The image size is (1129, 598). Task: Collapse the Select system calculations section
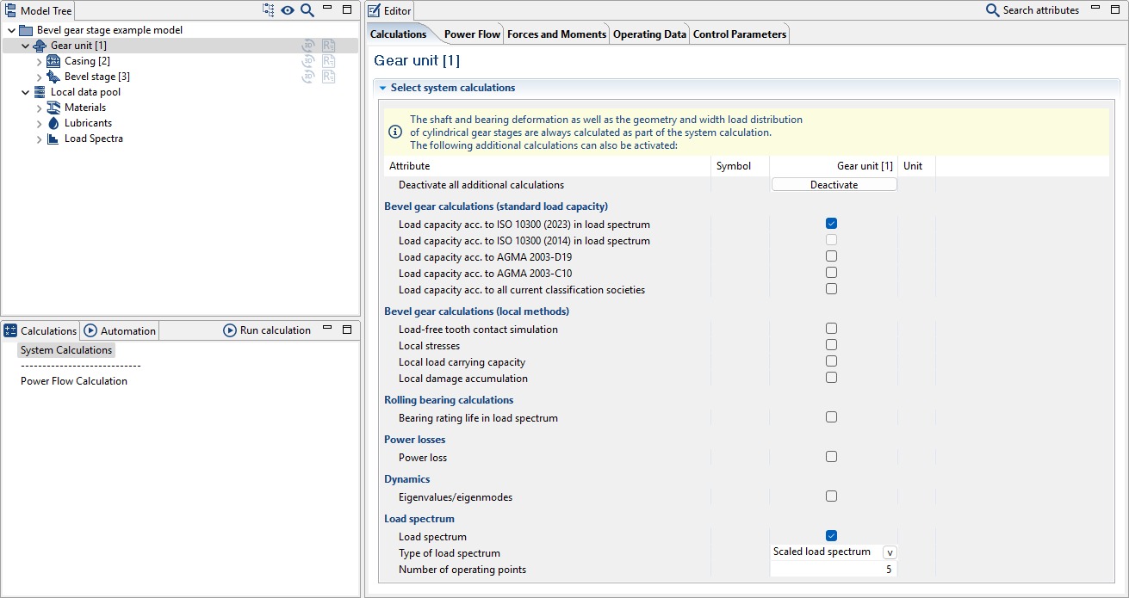pos(382,87)
